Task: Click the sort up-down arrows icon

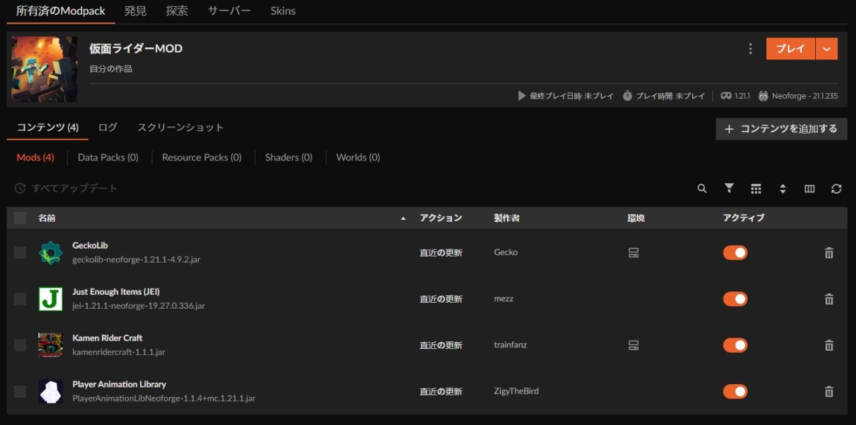Action: 782,189
